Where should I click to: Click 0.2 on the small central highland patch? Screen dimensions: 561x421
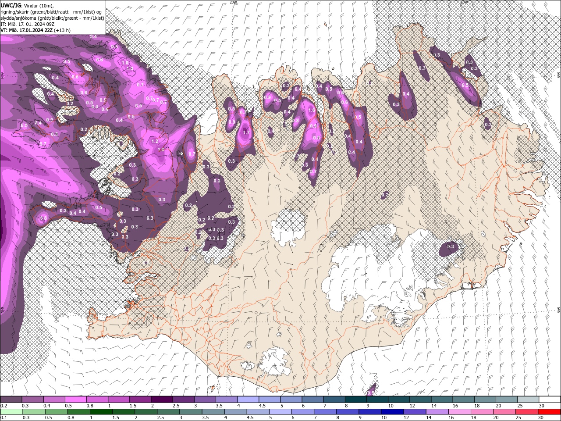pos(385,194)
